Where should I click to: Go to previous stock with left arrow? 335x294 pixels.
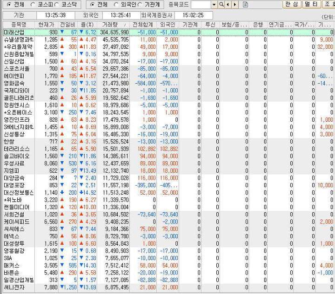pos(228,5)
